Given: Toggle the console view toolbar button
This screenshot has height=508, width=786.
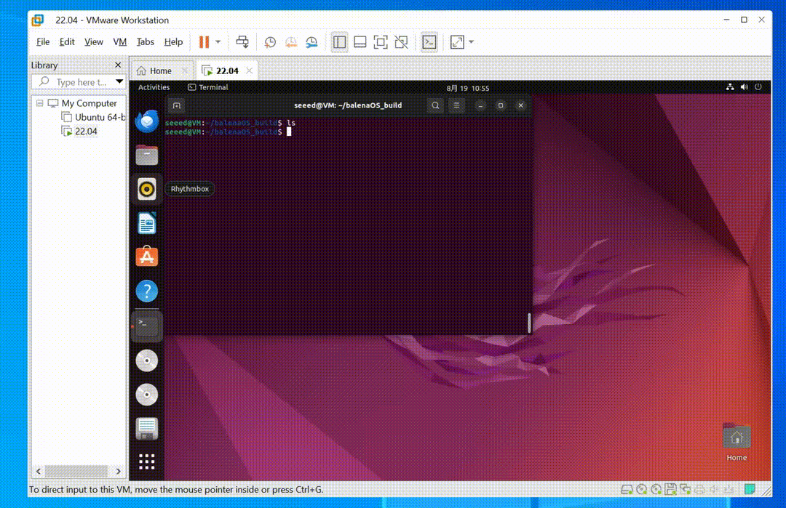Looking at the screenshot, I should [429, 42].
